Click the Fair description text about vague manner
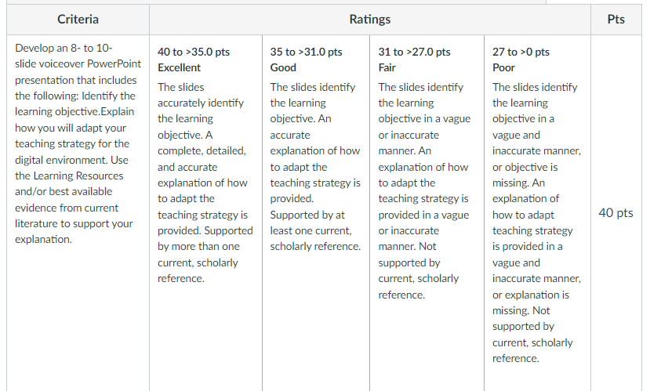The height and width of the screenshot is (391, 650). pos(424,191)
